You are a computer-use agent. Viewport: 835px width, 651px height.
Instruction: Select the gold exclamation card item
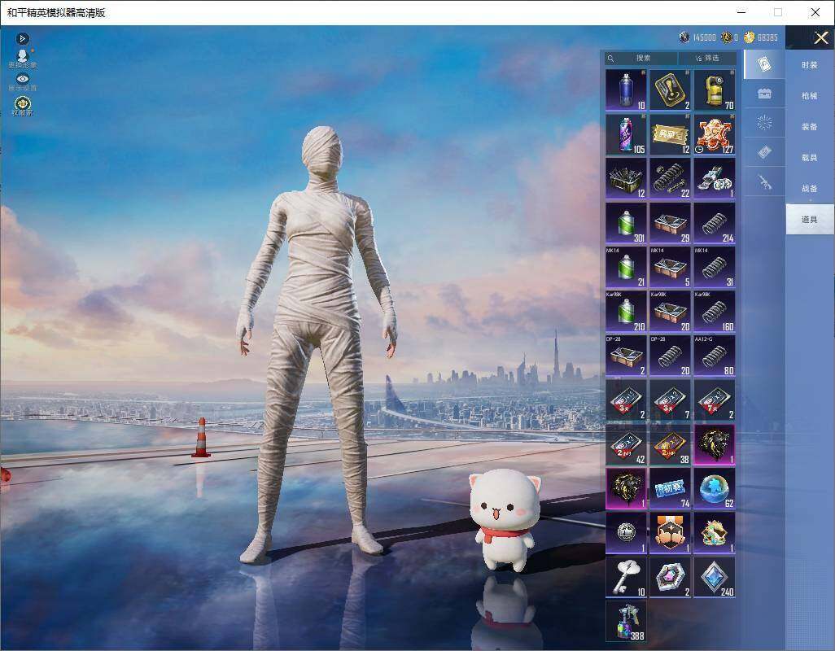(671, 90)
